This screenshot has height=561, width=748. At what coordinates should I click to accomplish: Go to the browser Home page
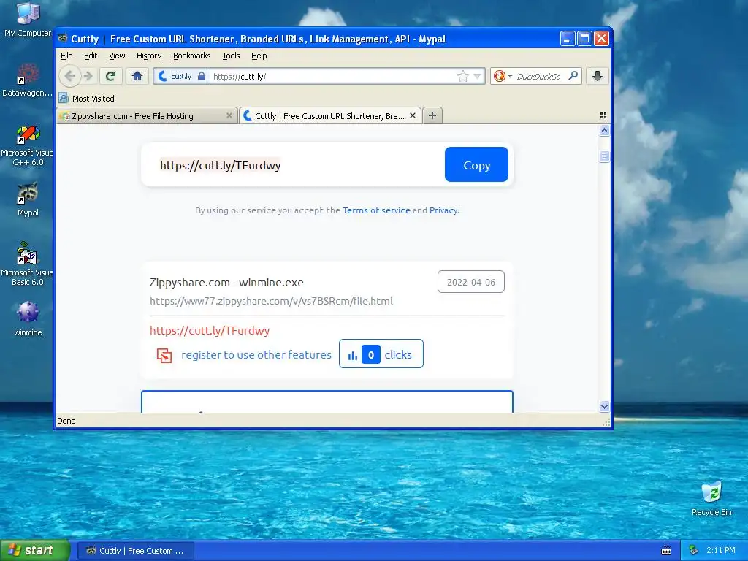click(137, 76)
